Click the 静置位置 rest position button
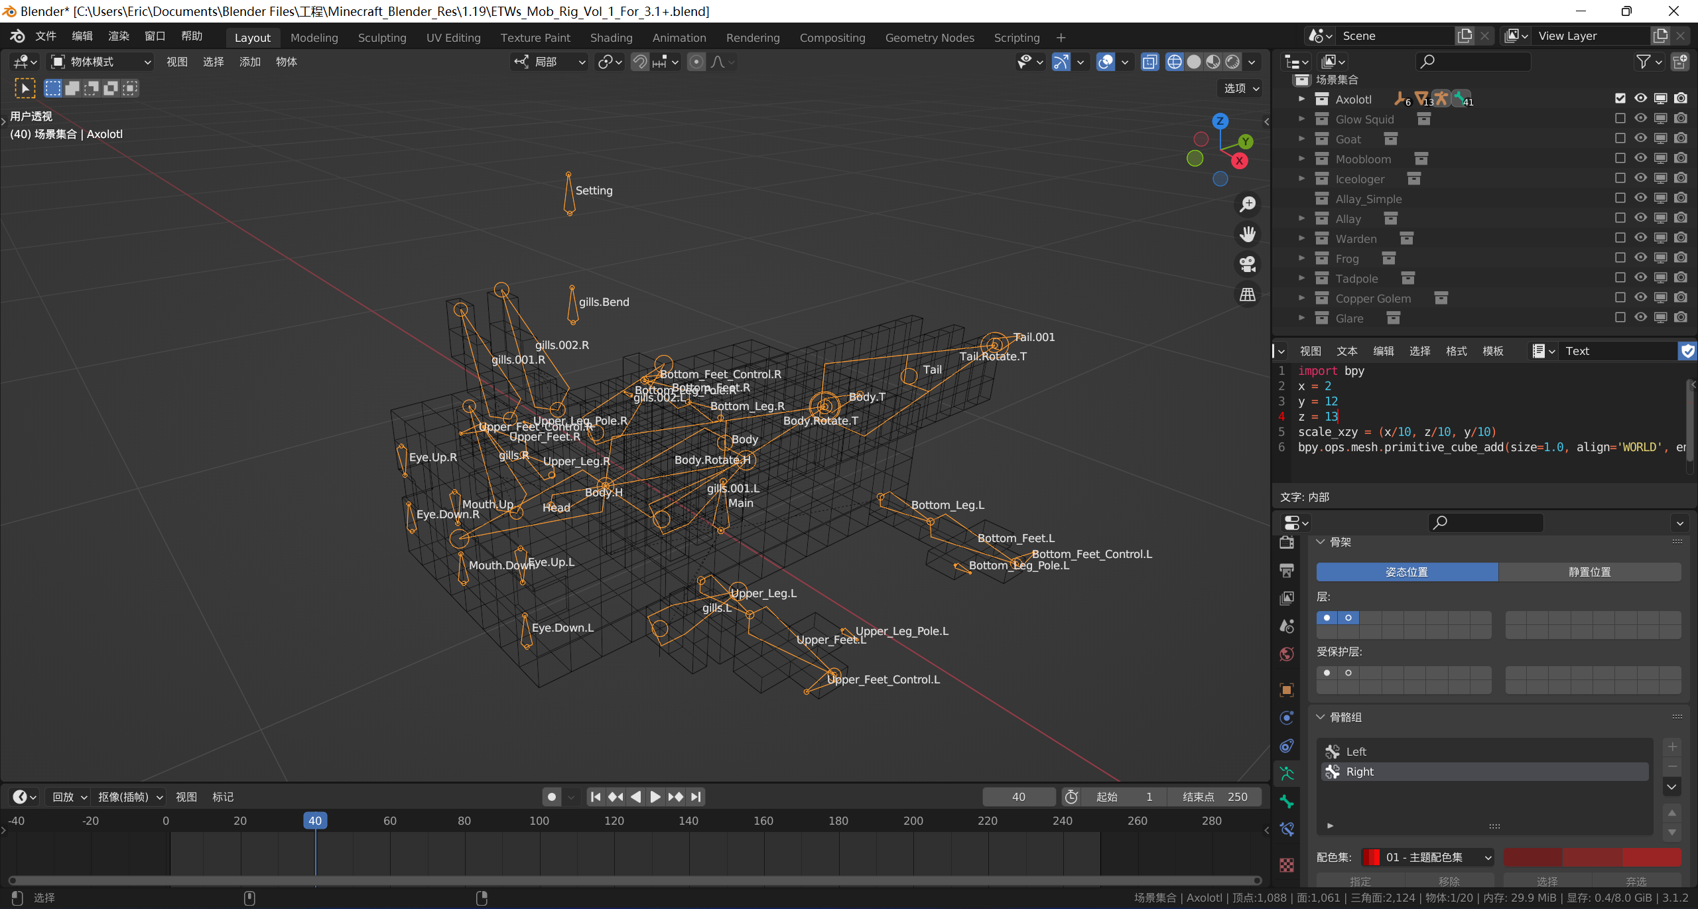Screen dimensions: 1698x909 pyautogui.click(x=1589, y=572)
